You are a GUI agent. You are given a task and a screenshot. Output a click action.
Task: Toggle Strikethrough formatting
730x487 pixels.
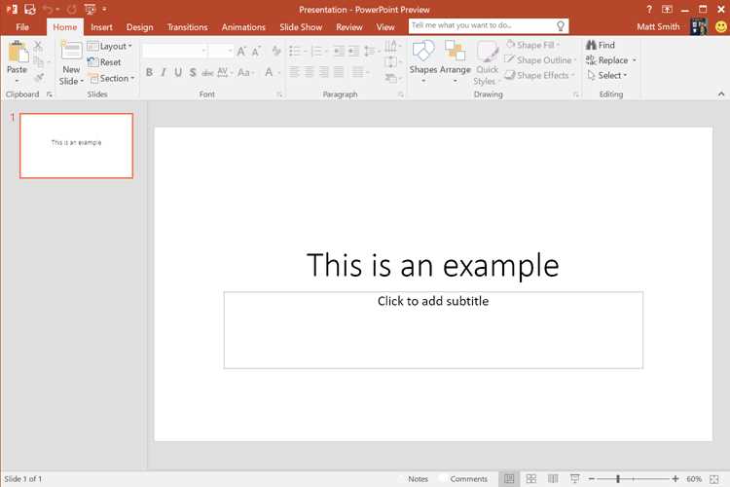(x=207, y=72)
